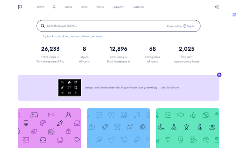237x148 pixels.
Task: Click the water glass icon in green card
Action: [180, 140]
